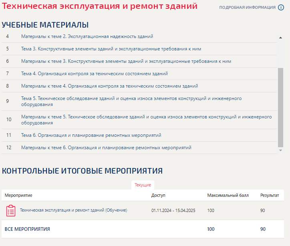The width and height of the screenshot is (290, 246).
Task: Select the ВСЕ МЕРОПРИЯТИЯ summary row
Action: 27,229
